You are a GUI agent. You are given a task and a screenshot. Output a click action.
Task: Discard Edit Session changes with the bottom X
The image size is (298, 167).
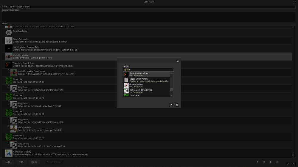294,164
